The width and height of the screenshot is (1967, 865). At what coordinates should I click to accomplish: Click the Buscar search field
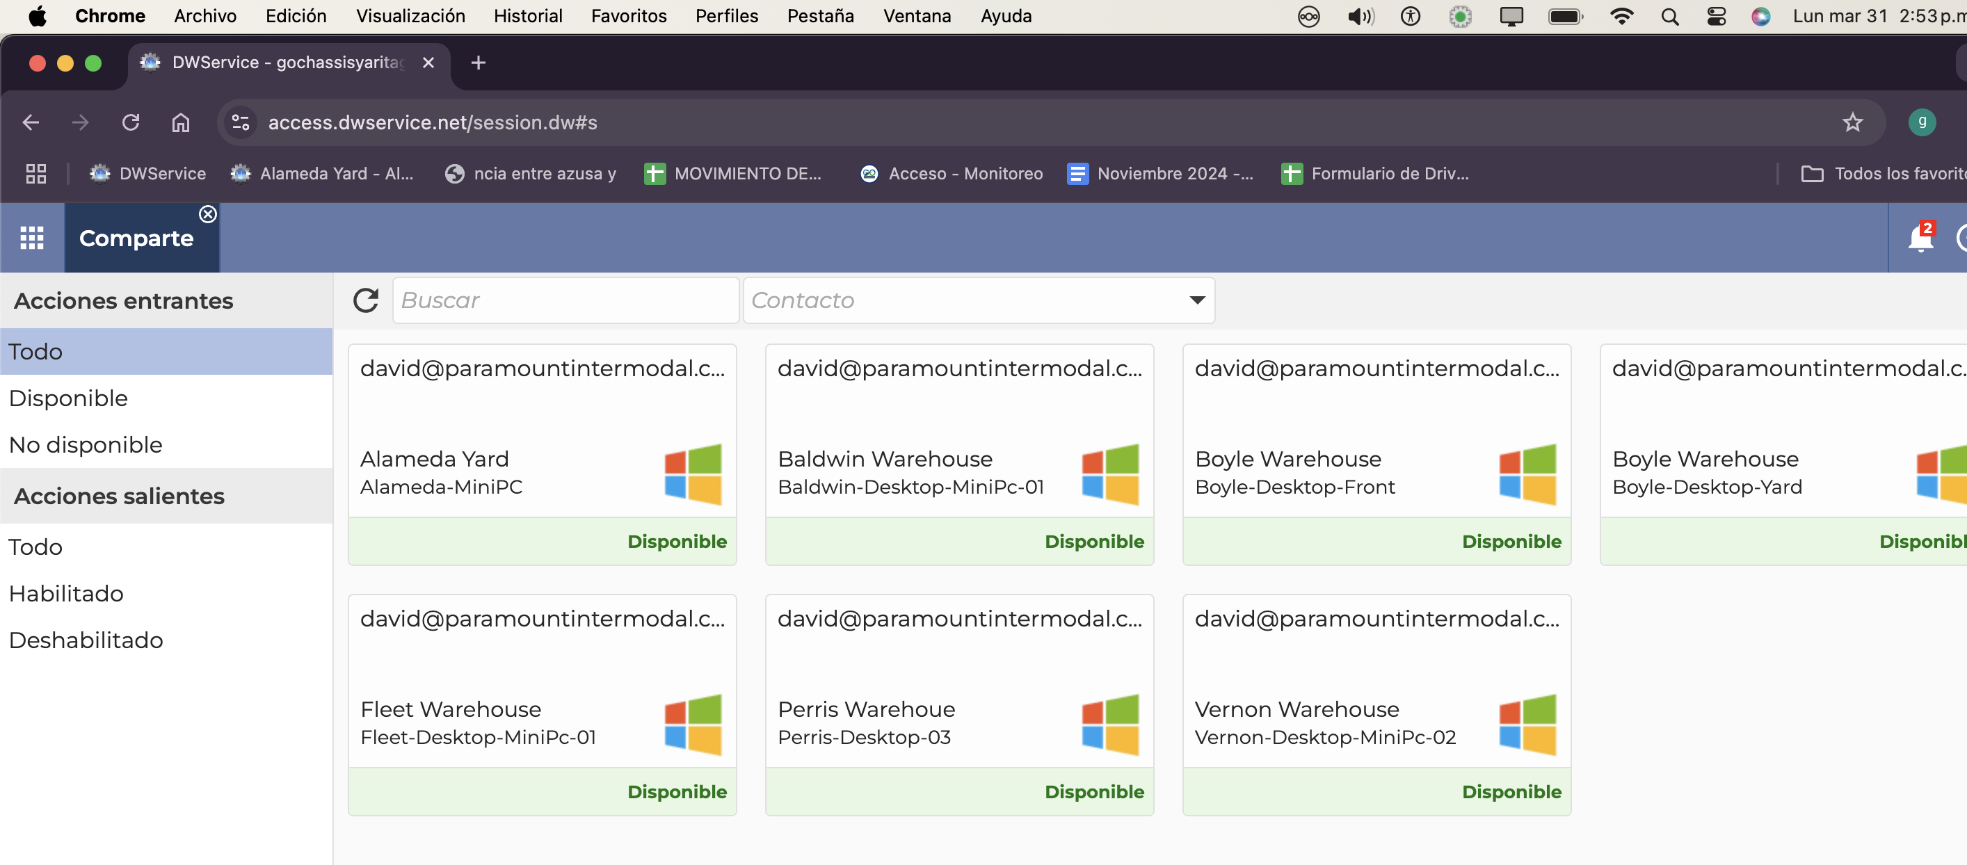tap(565, 300)
